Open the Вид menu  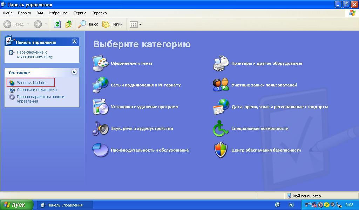[x=40, y=13]
